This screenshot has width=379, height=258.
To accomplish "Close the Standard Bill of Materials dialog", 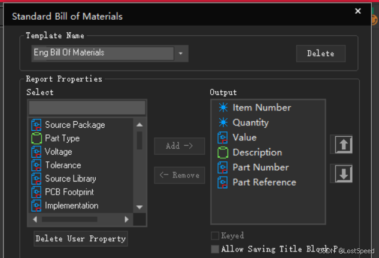I will 358,11.
